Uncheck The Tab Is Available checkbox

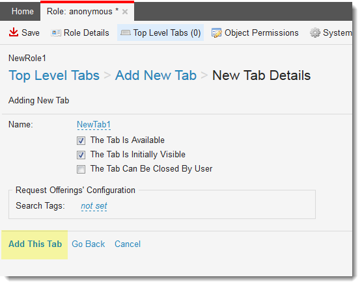(x=81, y=140)
